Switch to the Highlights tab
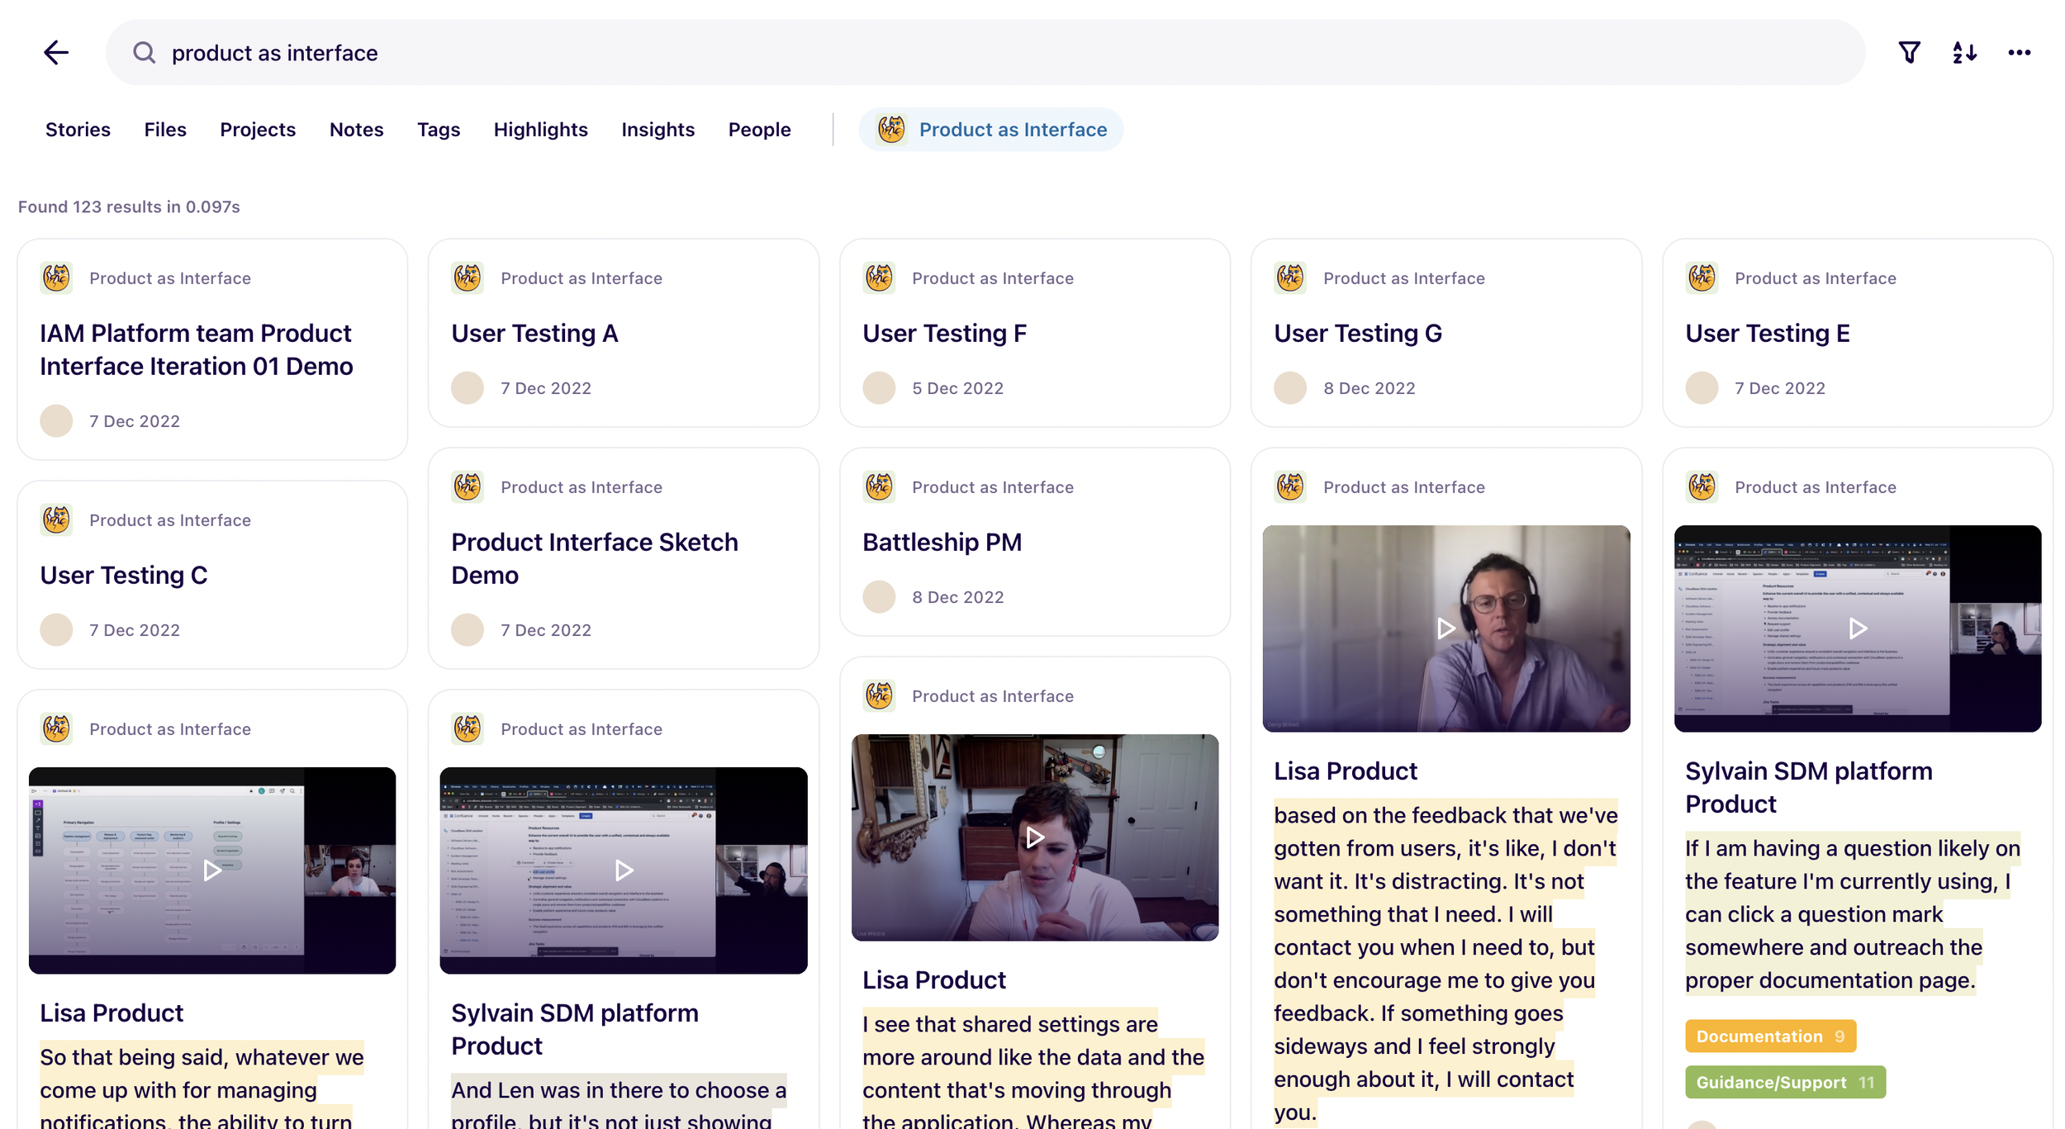 tap(540, 130)
